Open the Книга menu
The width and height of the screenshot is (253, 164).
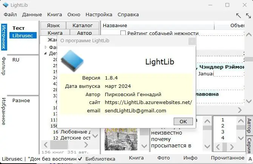coord(54,15)
